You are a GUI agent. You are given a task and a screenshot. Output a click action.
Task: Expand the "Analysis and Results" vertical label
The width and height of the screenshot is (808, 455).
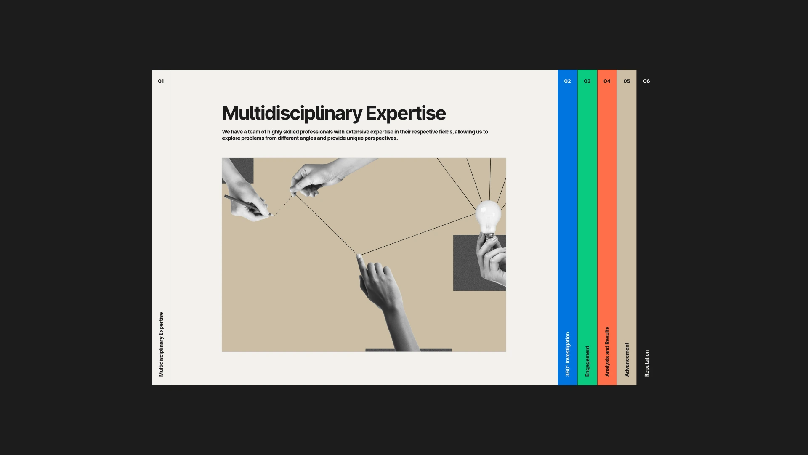point(607,351)
